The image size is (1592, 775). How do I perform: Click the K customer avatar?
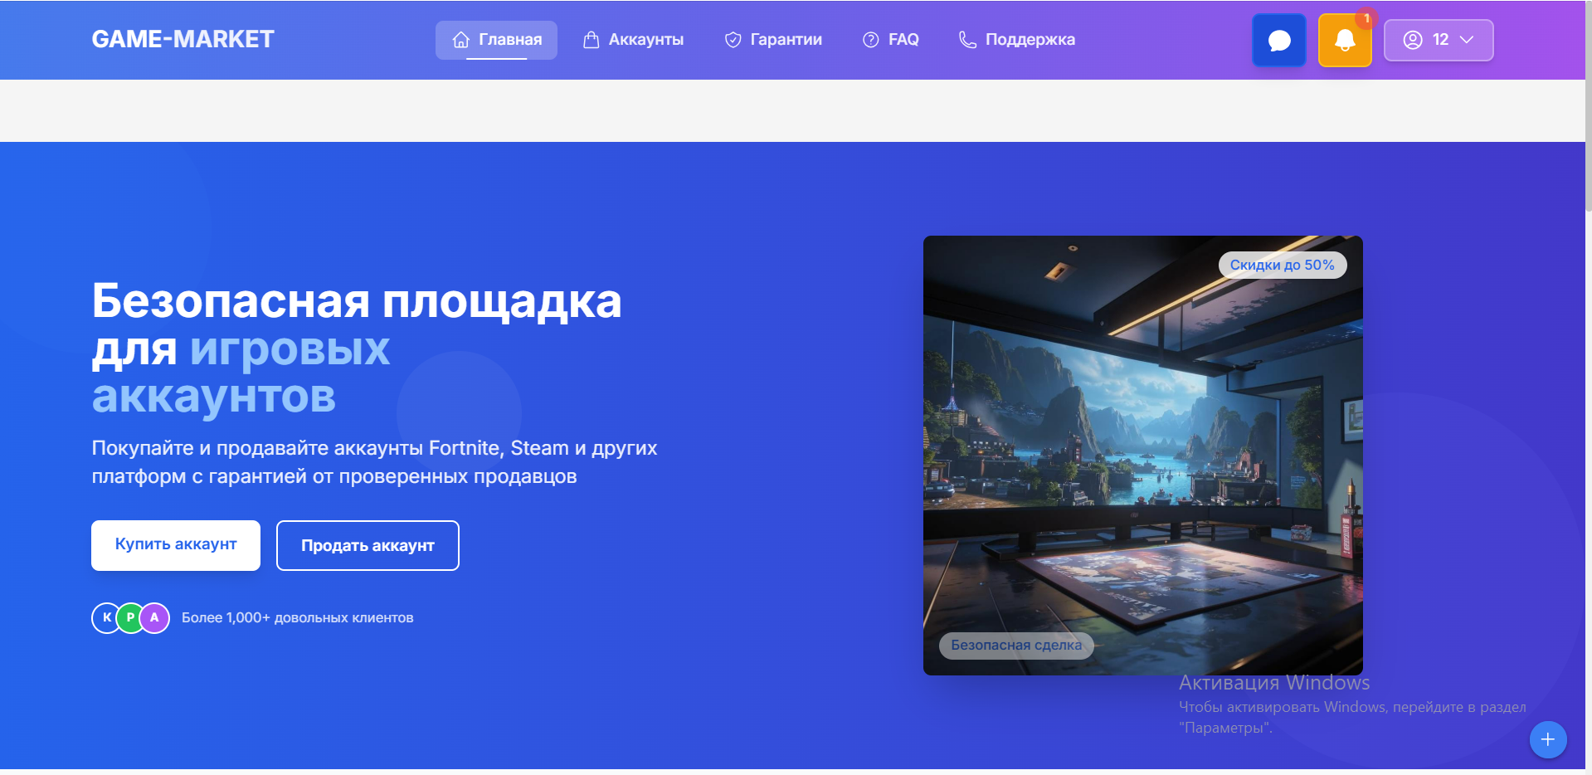pos(106,617)
